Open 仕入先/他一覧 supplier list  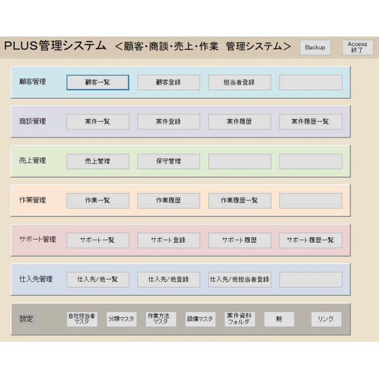click(97, 280)
